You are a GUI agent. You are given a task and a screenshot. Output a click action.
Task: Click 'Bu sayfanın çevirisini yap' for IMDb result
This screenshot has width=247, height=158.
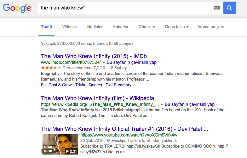132,62
